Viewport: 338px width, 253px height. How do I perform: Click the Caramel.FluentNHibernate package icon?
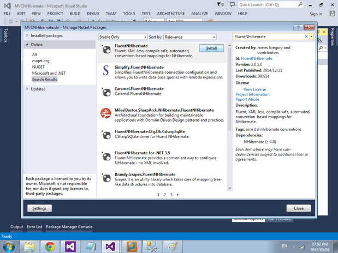click(x=106, y=92)
